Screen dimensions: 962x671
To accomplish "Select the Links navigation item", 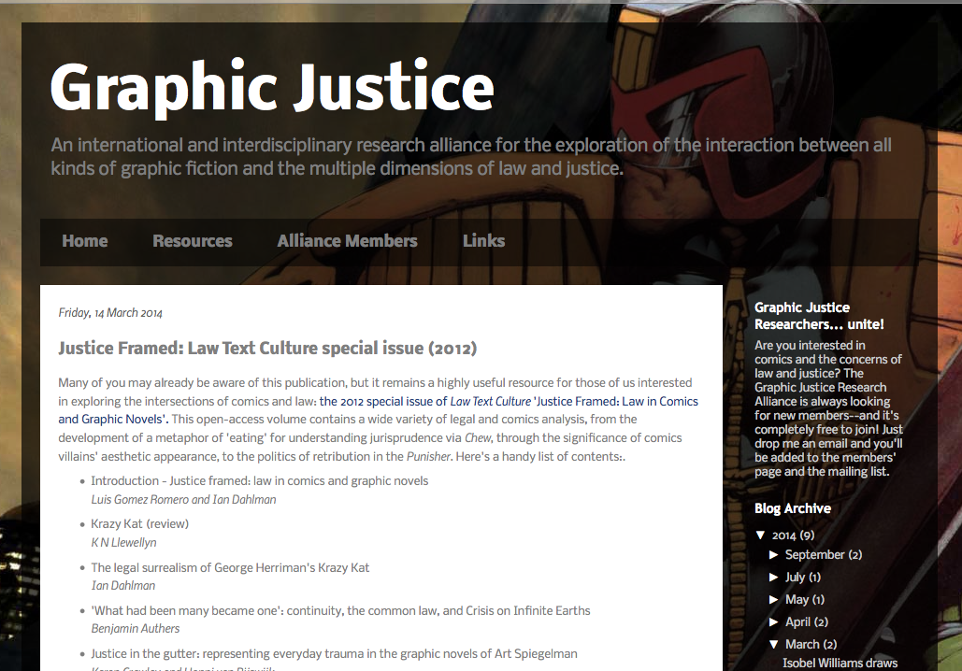I will [x=483, y=241].
